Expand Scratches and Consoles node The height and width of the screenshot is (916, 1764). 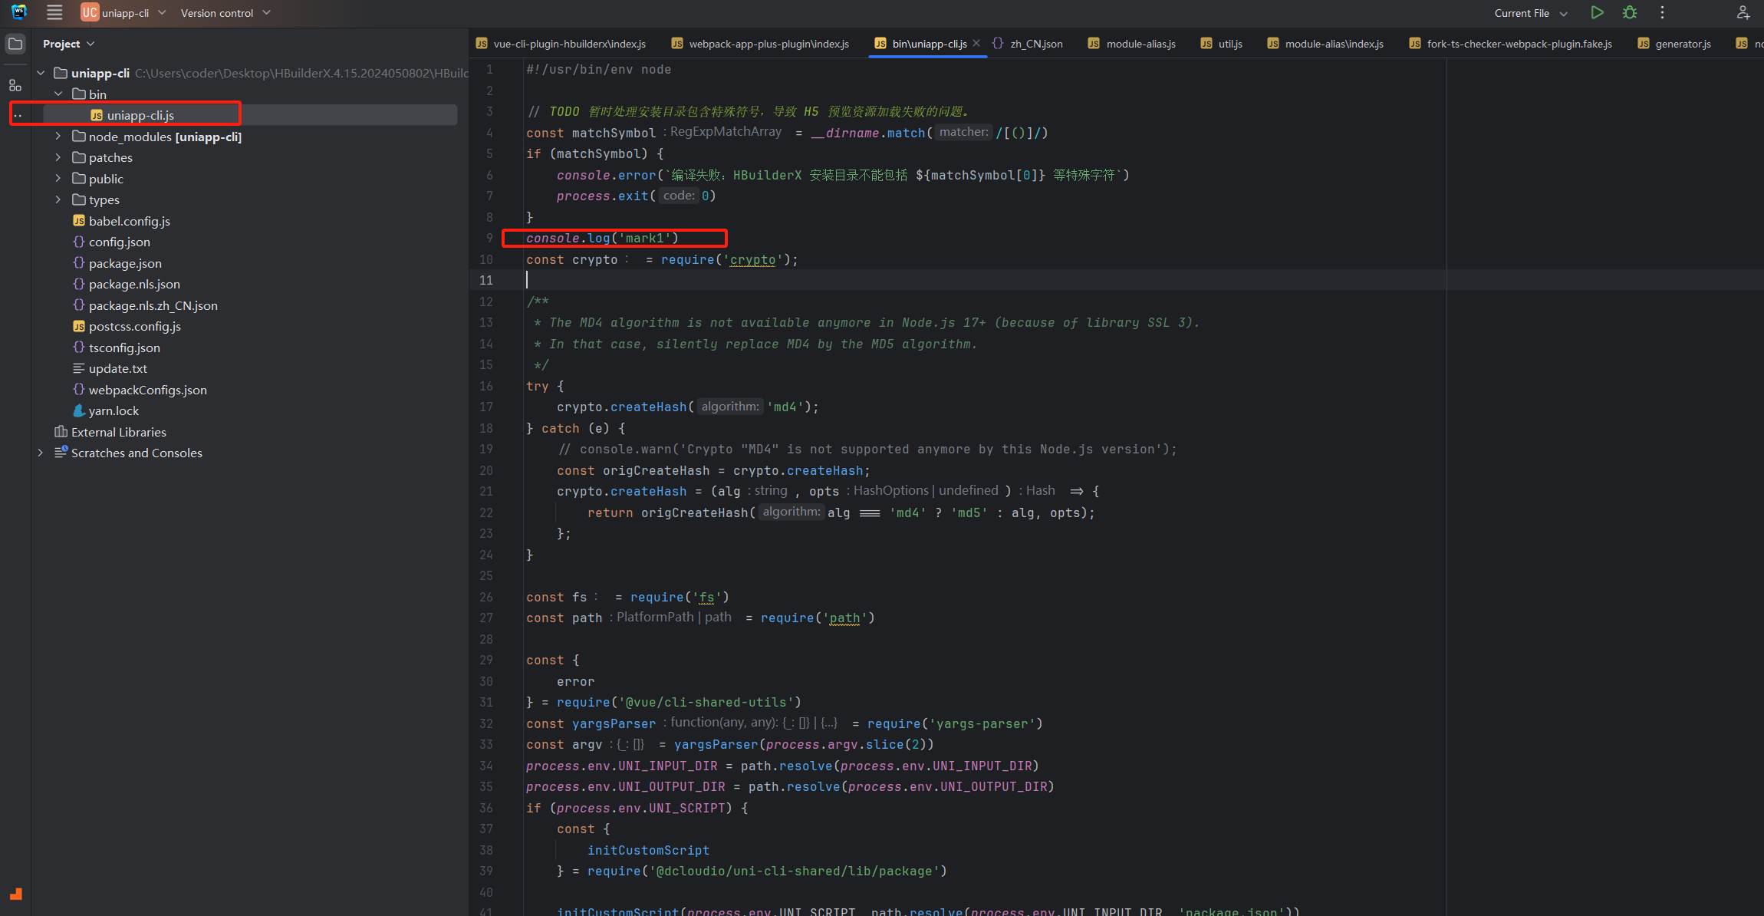41,453
